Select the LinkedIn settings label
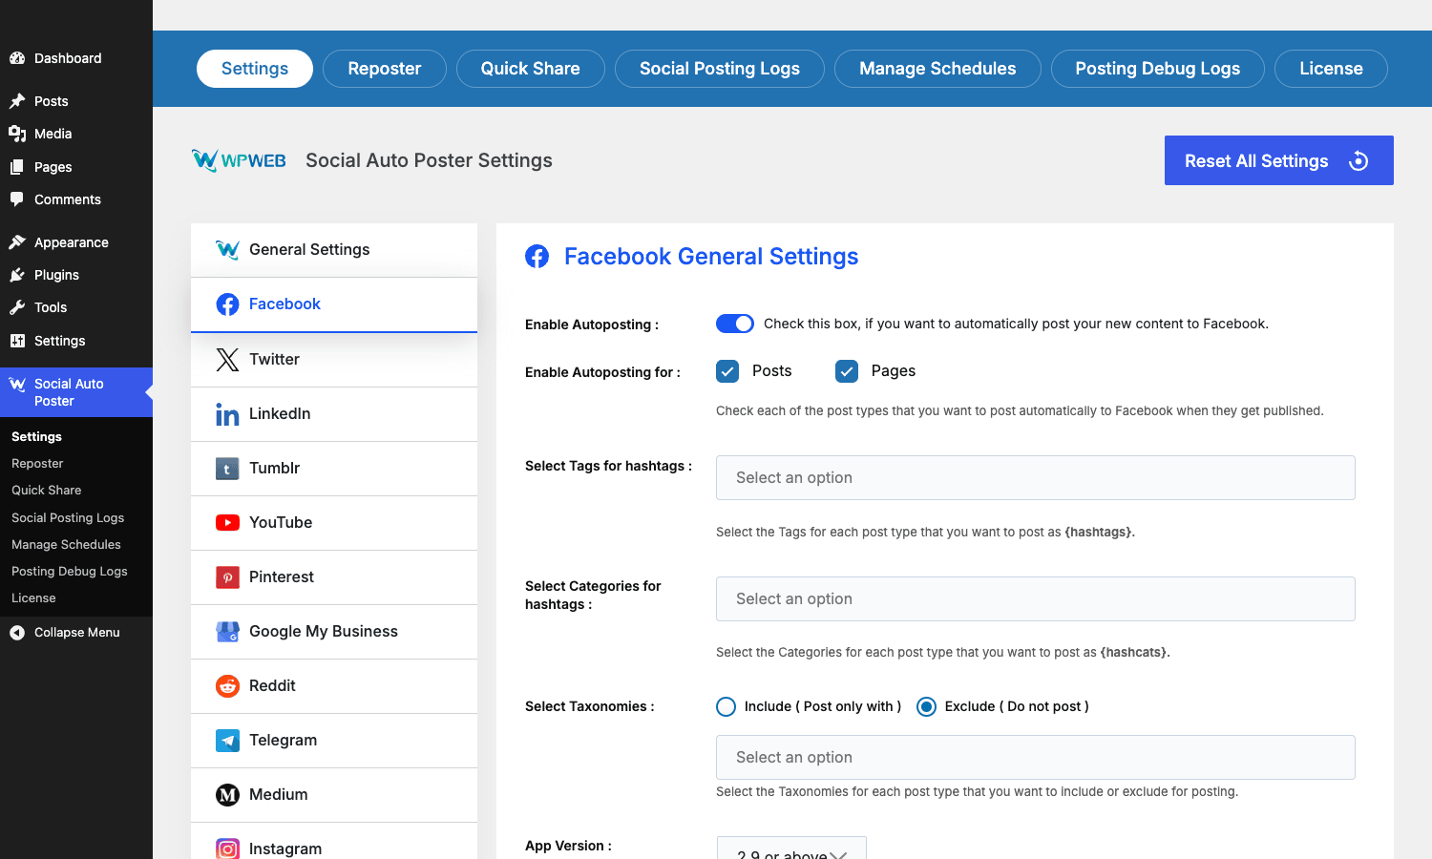Screen dimensions: 1432x859 [x=280, y=413]
